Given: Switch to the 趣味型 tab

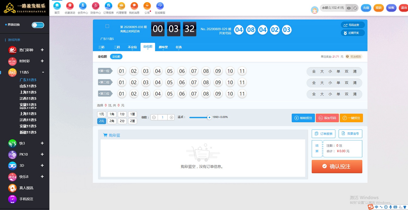Looking at the screenshot, I should point(163,47).
